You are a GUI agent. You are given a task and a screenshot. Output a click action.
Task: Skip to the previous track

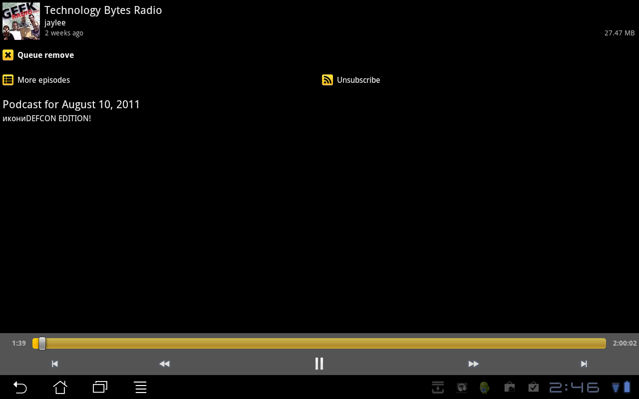coord(55,364)
